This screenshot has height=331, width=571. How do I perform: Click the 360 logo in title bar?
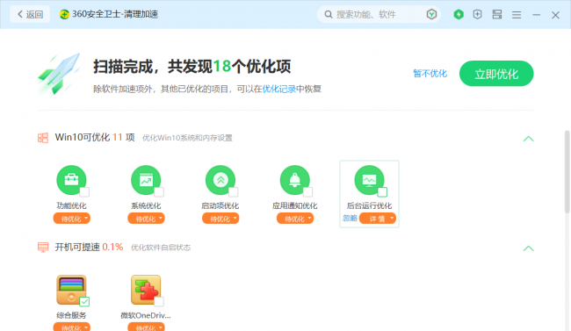(x=64, y=14)
